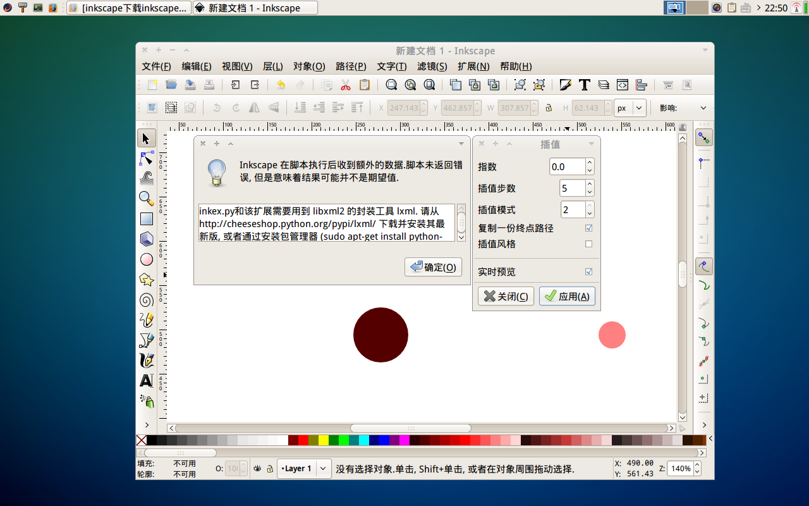Open Align and Distribute dialog icon
Viewport: 809px width, 506px height.
click(642, 85)
